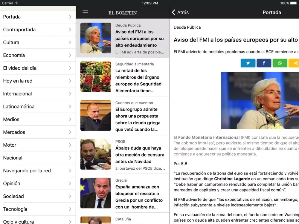Image resolution: width=299 pixels, height=224 pixels.
Task: Expand the Ocio y cultura chevron
Action: click(70, 222)
